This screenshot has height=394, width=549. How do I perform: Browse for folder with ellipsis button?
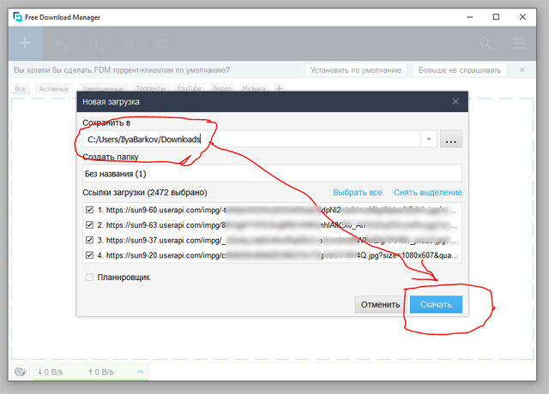(x=451, y=139)
